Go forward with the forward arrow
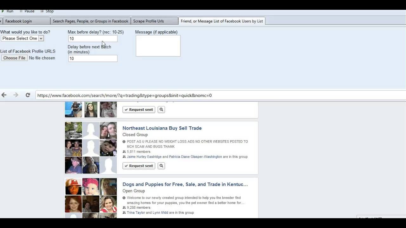 pos(16,95)
